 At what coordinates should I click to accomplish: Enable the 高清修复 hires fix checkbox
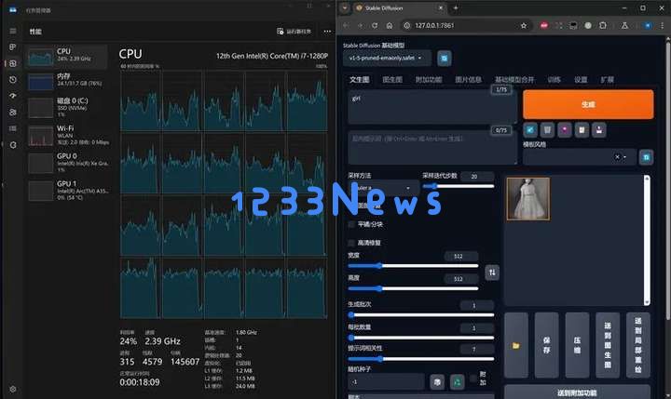[351, 243]
